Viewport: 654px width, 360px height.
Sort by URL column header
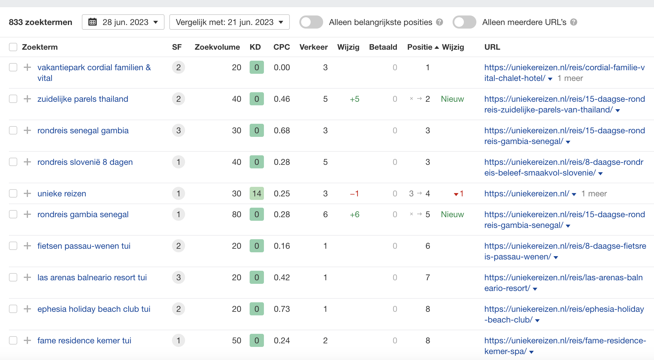click(x=492, y=47)
